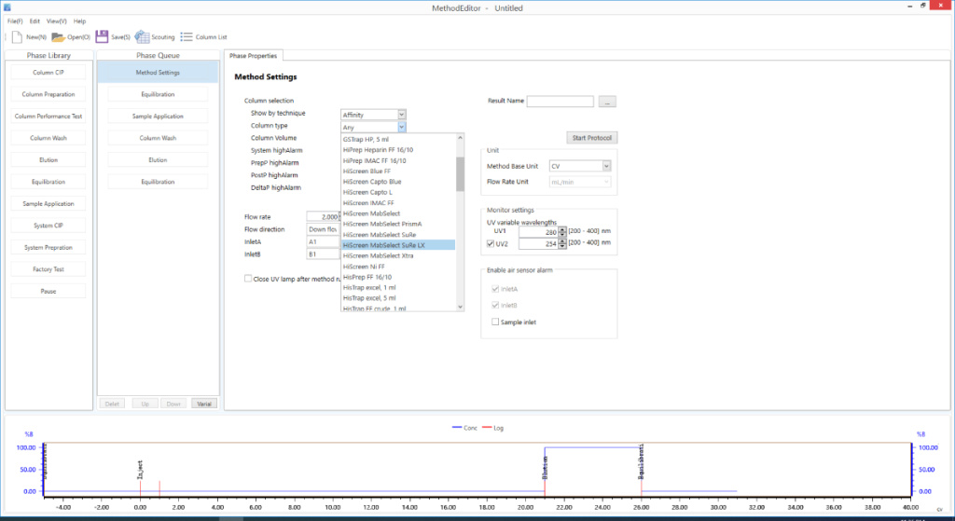Click the UV1 wavelength value field
The width and height of the screenshot is (955, 521).
tap(538, 232)
